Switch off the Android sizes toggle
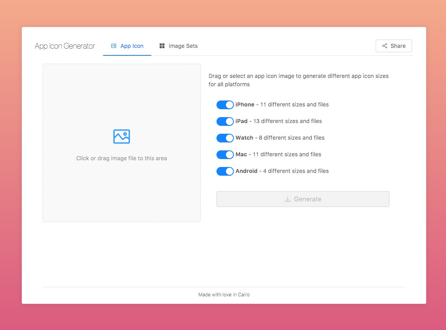Screen dimensions: 446x330 [x=225, y=171]
